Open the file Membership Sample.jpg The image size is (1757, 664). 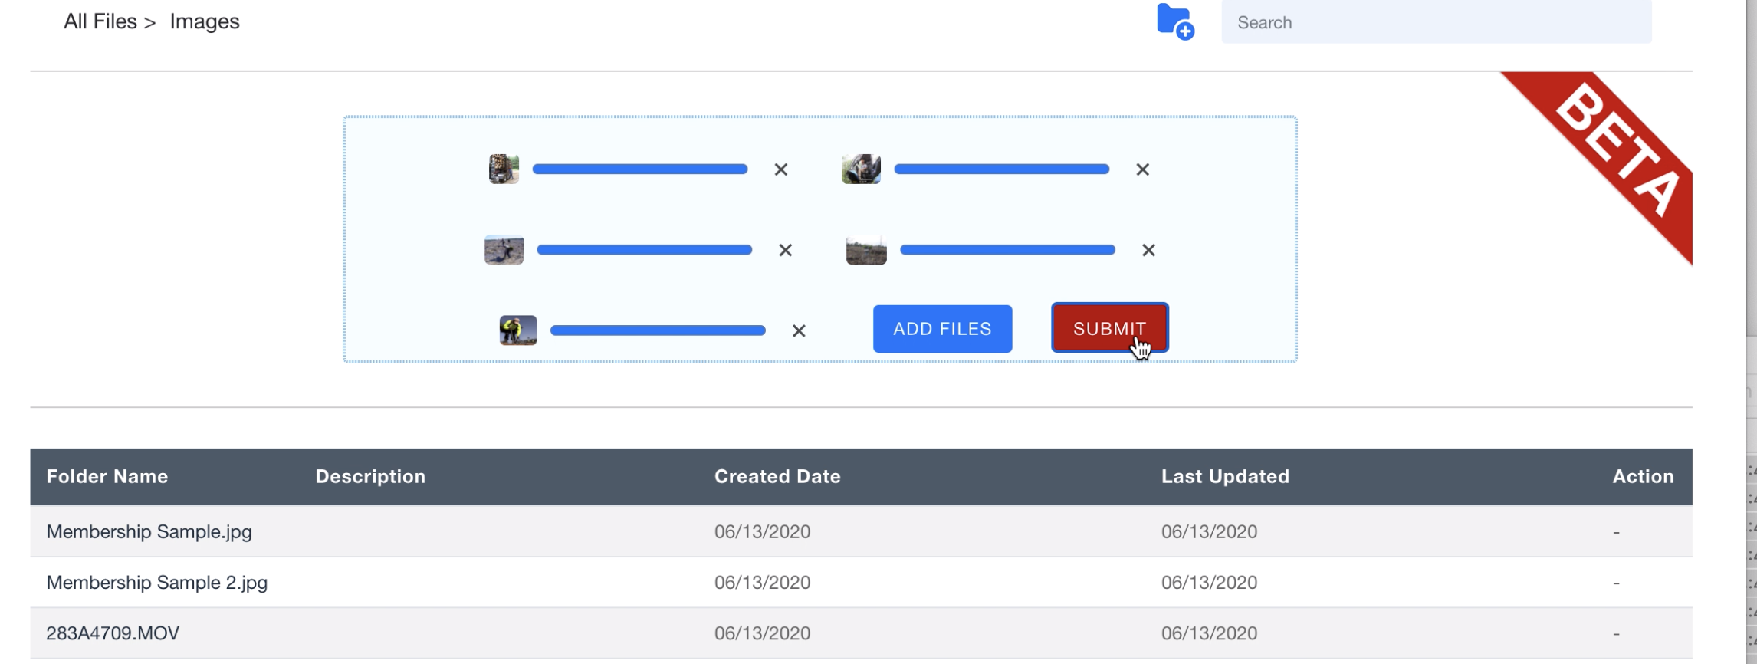pyautogui.click(x=149, y=532)
